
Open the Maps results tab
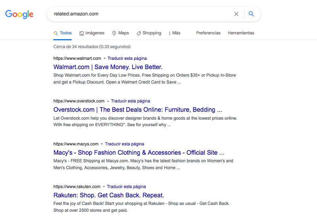click(x=120, y=33)
